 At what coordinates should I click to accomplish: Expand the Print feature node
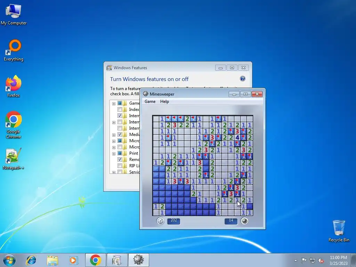point(114,154)
